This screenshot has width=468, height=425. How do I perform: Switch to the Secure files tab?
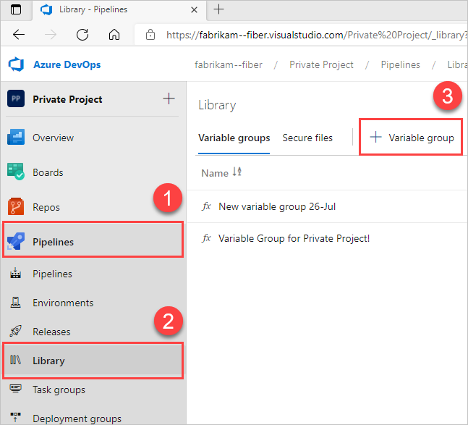point(307,138)
